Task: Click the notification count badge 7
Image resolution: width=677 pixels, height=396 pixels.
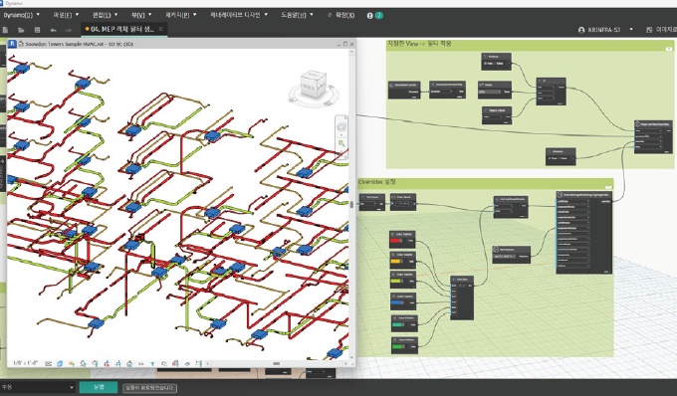Action: pyautogui.click(x=378, y=15)
